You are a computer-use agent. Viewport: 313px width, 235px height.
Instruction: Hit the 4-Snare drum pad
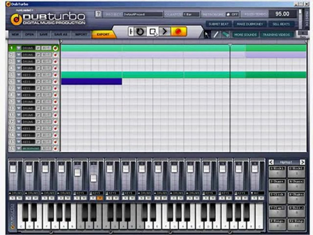point(296,185)
